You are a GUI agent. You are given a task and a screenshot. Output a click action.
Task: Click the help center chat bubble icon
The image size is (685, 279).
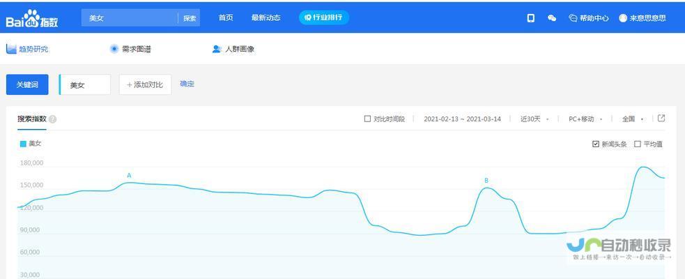[x=573, y=18]
